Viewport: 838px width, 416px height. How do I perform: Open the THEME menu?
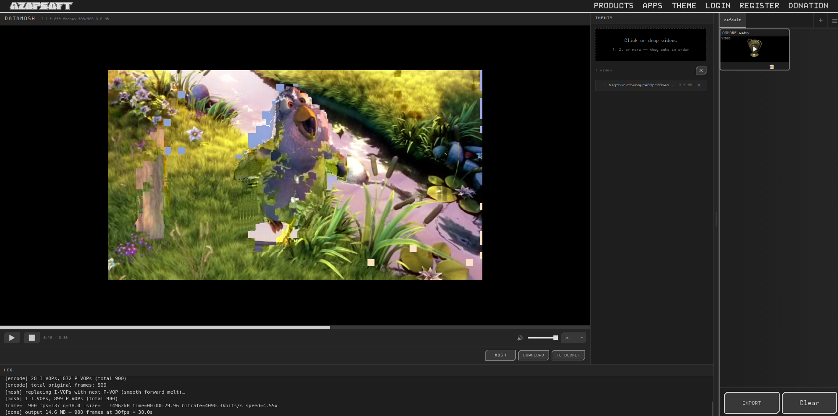point(684,6)
